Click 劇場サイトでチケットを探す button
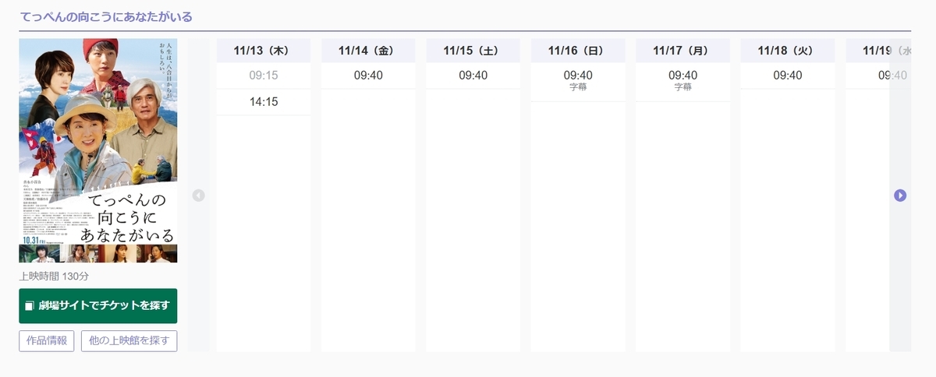The width and height of the screenshot is (936, 377). (98, 306)
